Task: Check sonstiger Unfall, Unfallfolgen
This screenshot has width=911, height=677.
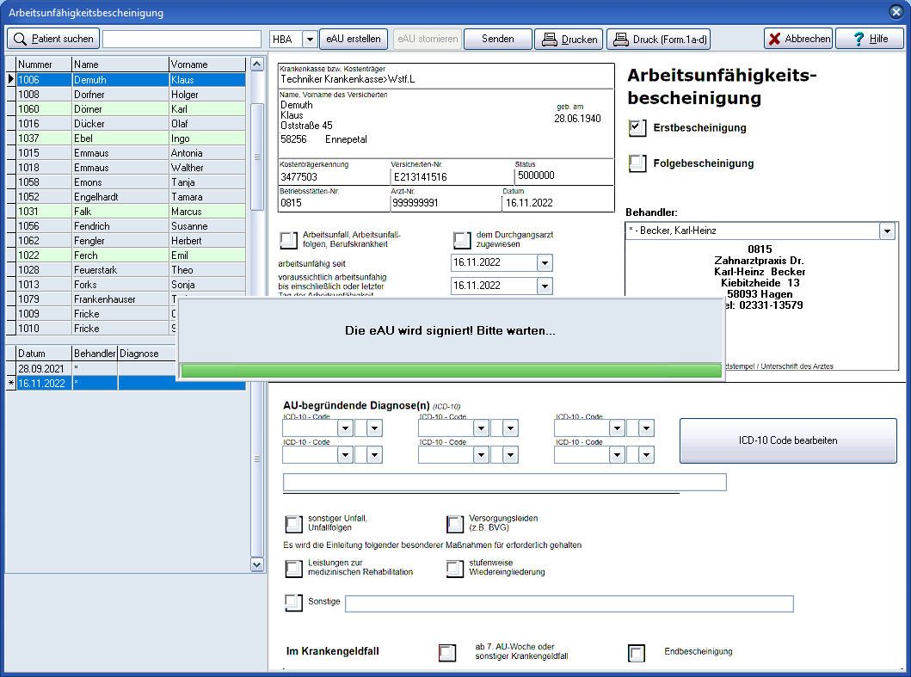Action: click(294, 524)
